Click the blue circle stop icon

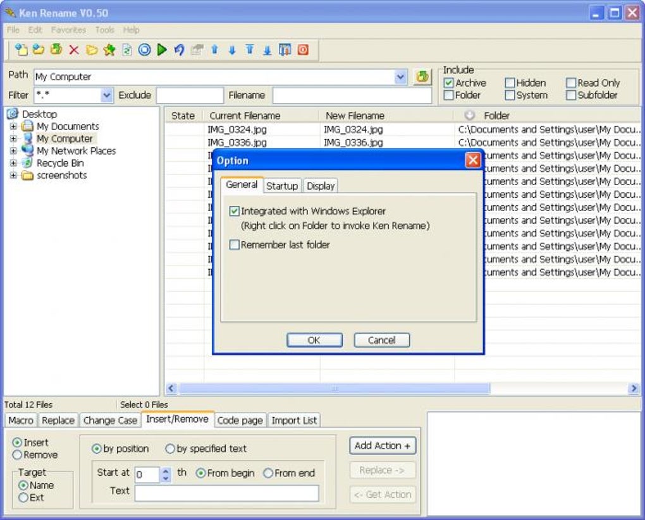(144, 50)
